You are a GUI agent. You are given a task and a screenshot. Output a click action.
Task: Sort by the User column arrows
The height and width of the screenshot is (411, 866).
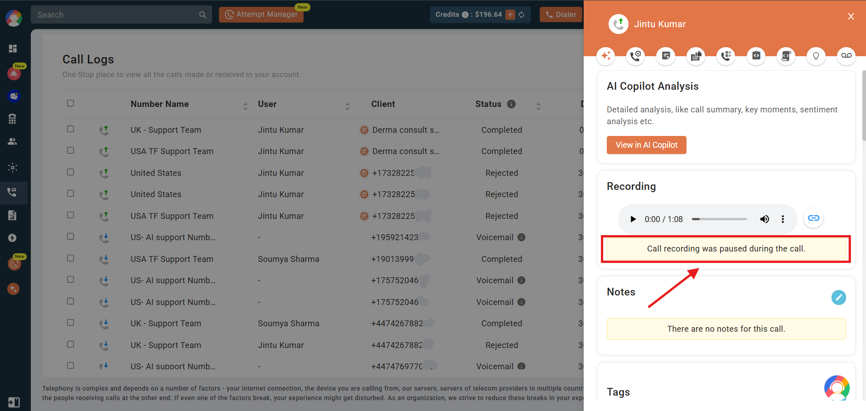[x=347, y=106]
